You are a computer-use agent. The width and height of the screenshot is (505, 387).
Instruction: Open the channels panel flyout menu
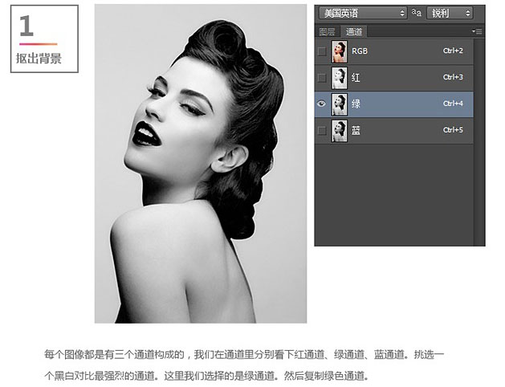point(477,31)
